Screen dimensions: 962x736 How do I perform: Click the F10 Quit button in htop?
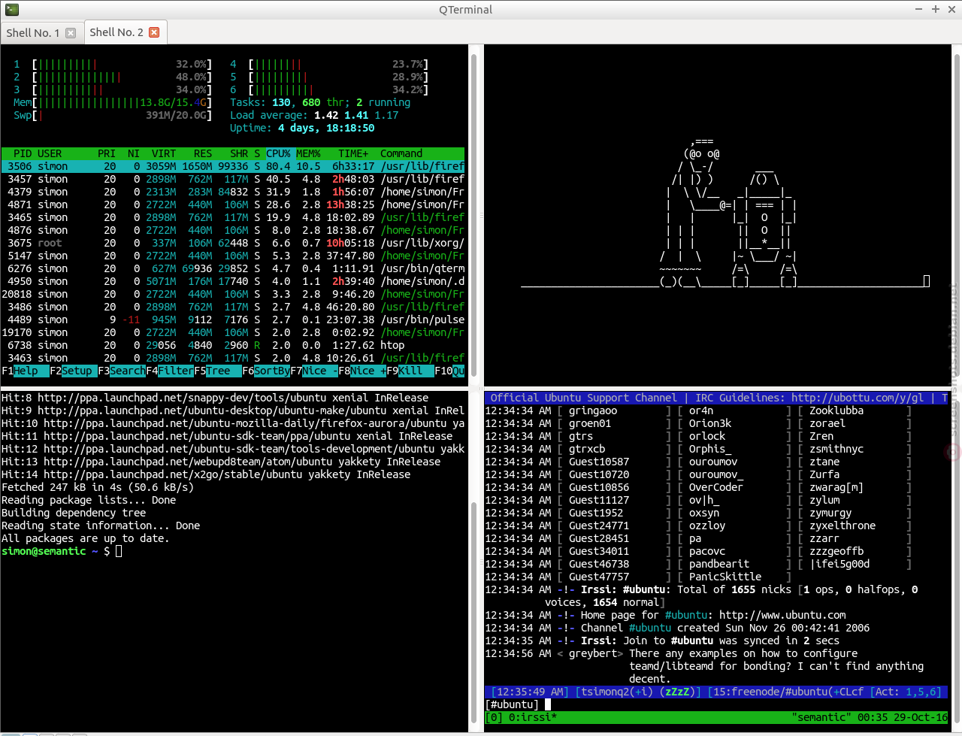coord(449,371)
